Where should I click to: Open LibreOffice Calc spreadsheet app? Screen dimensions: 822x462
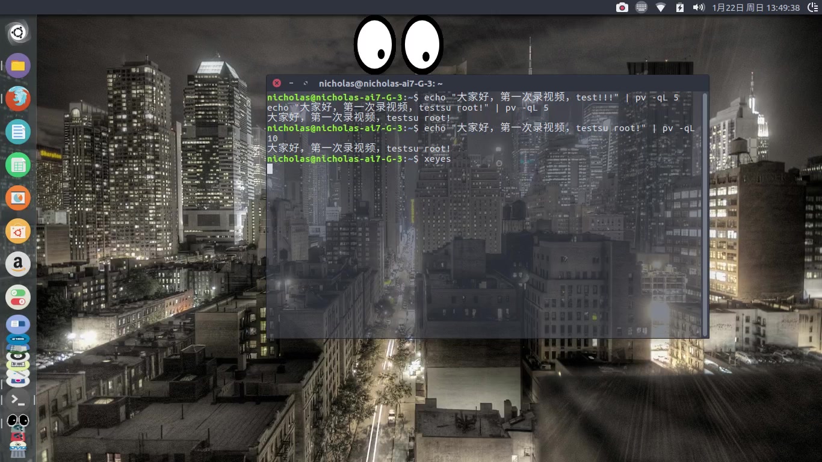coord(17,164)
